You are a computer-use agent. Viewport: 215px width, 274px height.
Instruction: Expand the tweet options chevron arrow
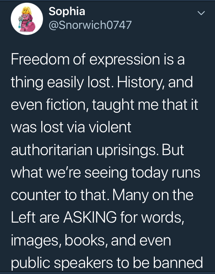201,13
